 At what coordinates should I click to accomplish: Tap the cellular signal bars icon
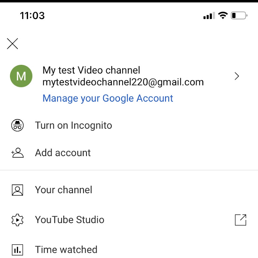209,15
